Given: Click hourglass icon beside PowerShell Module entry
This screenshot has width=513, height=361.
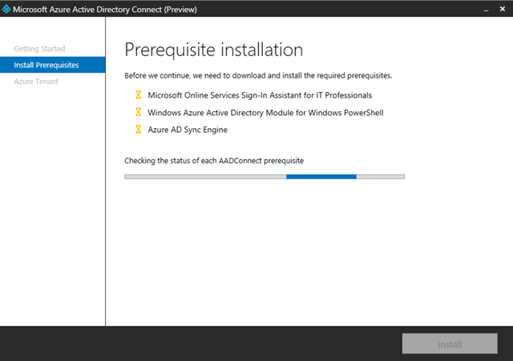Looking at the screenshot, I should tap(139, 112).
